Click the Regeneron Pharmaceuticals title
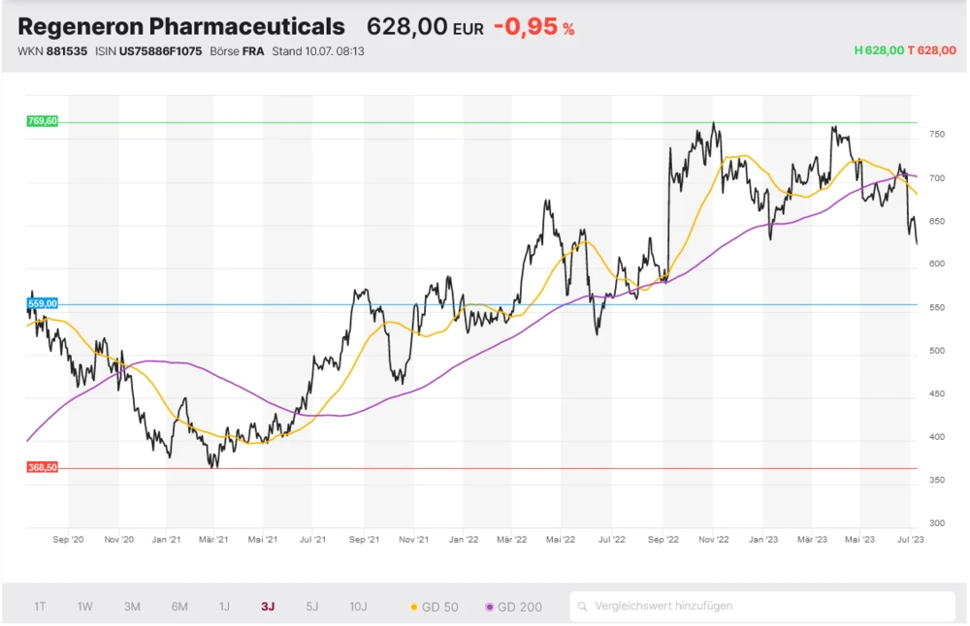The width and height of the screenshot is (970, 626). point(181,26)
